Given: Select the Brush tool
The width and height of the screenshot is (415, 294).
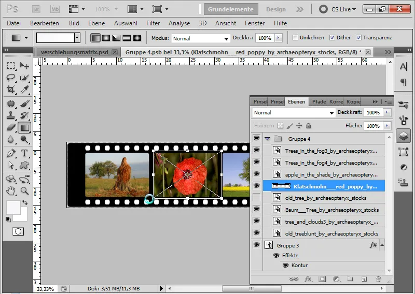Looking at the screenshot, I should [x=24, y=104].
